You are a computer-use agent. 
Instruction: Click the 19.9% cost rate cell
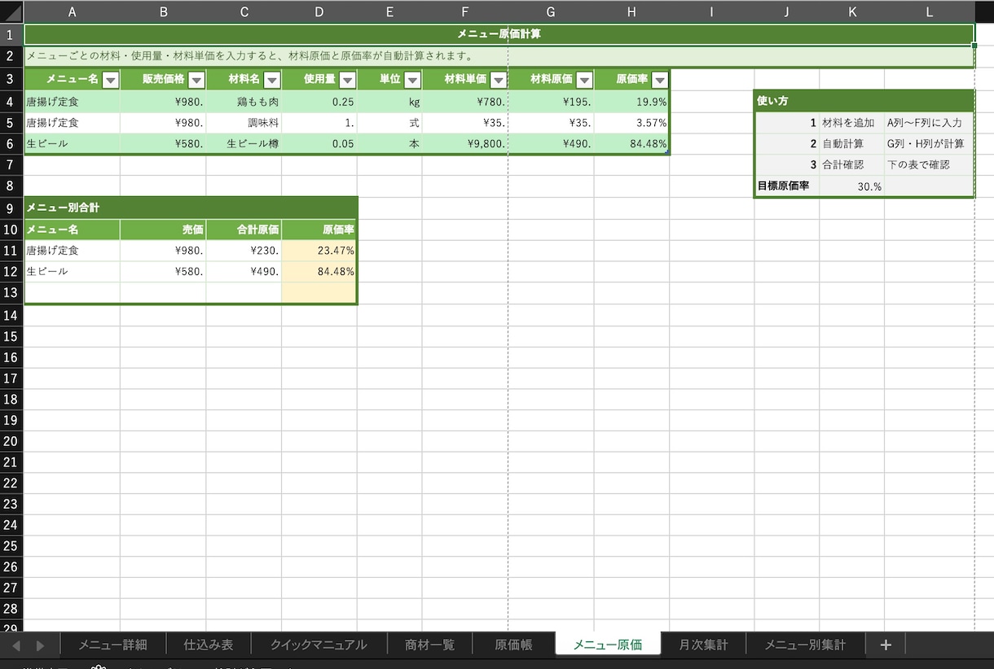coord(631,102)
